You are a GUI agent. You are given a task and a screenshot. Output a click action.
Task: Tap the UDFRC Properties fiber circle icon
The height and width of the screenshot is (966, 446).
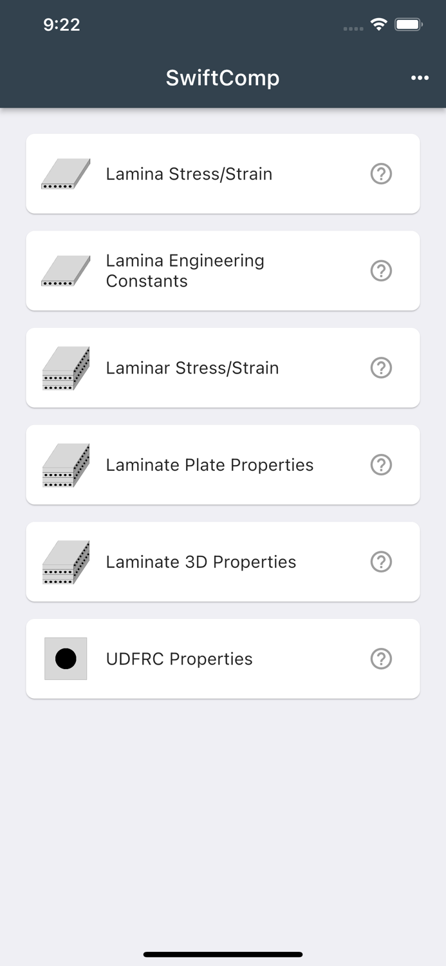tap(65, 658)
